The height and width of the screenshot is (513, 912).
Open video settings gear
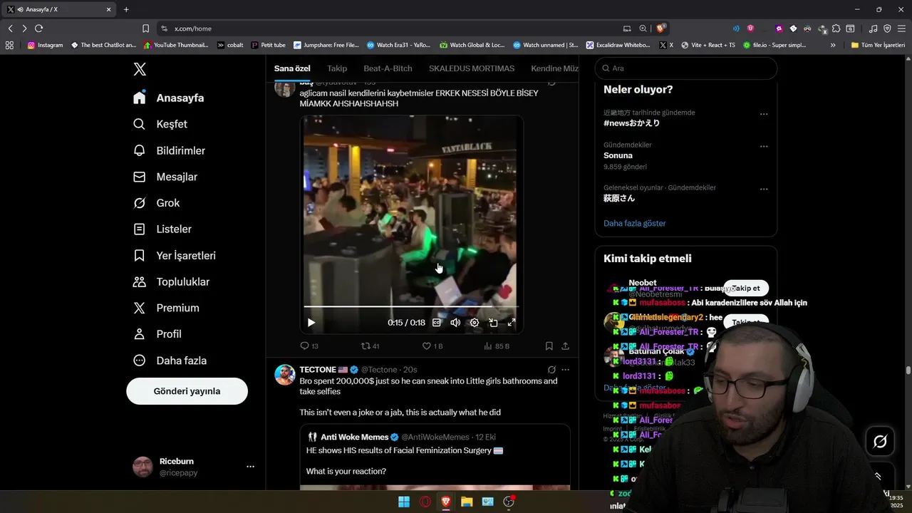pos(475,323)
